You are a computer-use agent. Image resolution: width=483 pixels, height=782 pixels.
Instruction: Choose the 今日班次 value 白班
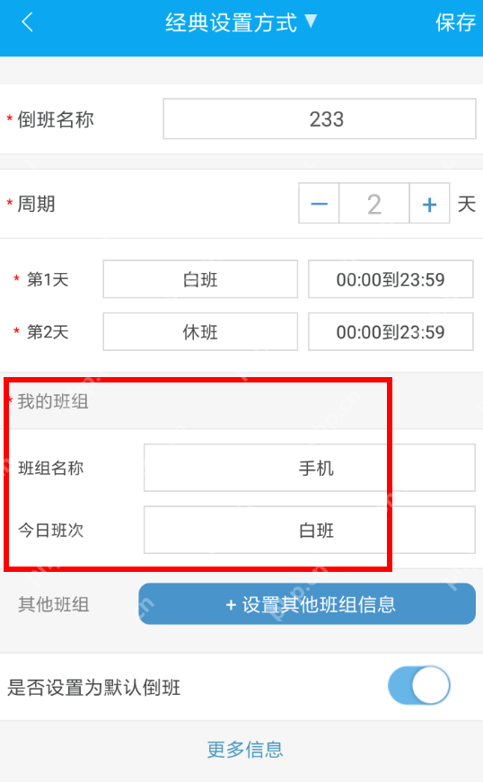(310, 530)
